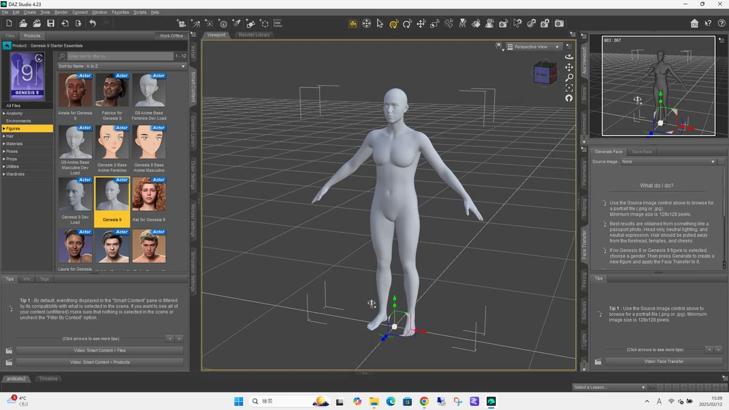Click the Undo arrow icon
Screen dimensions: 729x410
tap(92, 23)
